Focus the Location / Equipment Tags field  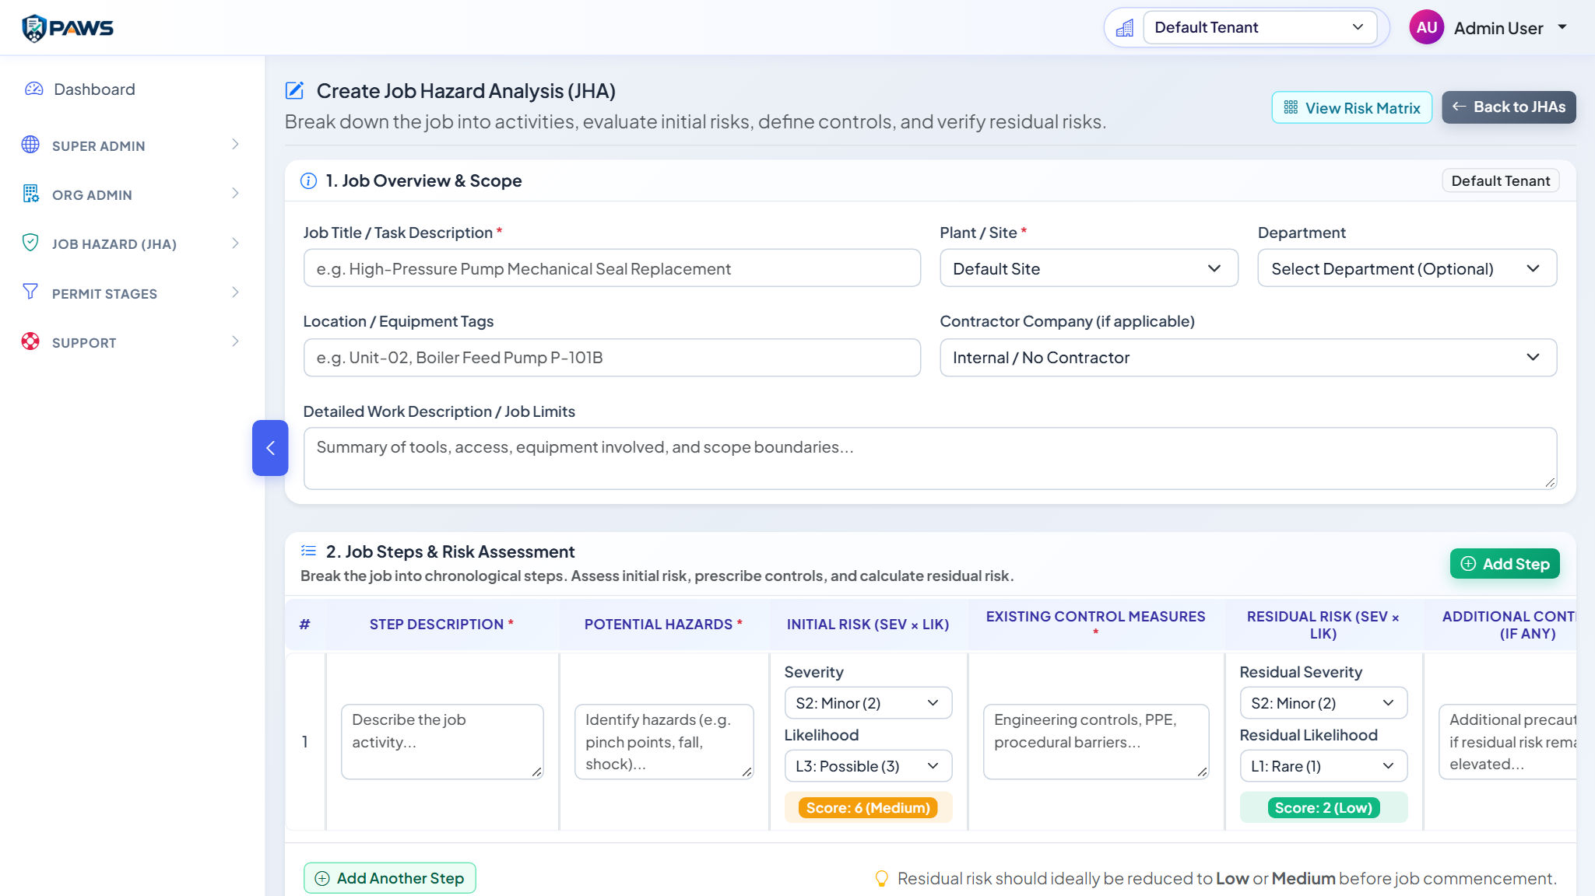(x=612, y=358)
